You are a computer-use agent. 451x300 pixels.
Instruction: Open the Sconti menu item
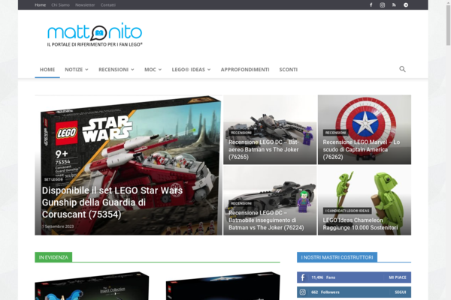click(x=288, y=69)
